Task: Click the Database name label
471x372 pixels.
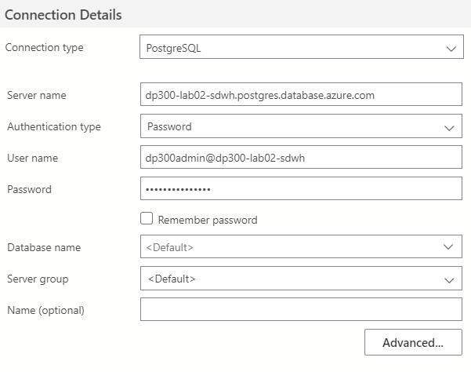Action: (43, 247)
